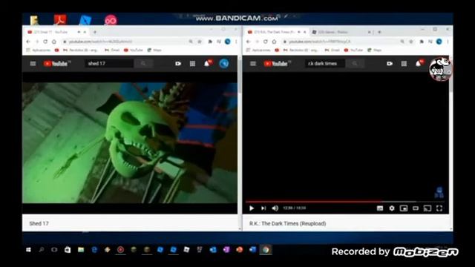Close the Roblox tab
Viewport: 475px width, 267px height.
370,32
